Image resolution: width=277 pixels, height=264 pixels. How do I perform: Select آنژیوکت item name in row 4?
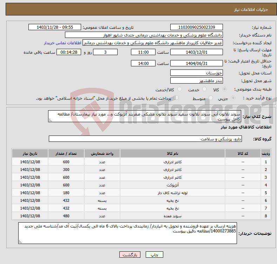coord(173,185)
